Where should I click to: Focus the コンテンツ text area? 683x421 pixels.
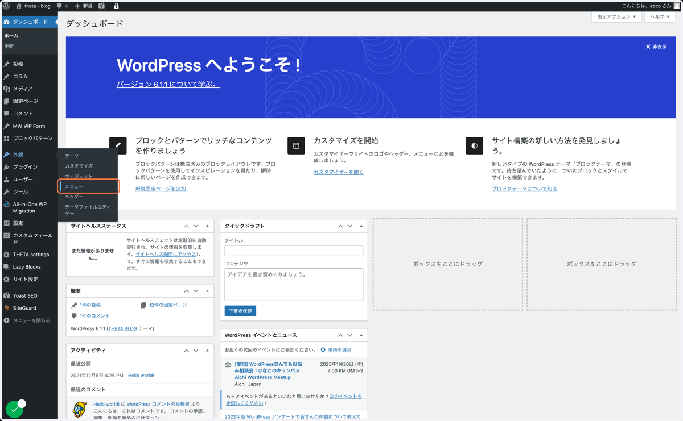(294, 285)
